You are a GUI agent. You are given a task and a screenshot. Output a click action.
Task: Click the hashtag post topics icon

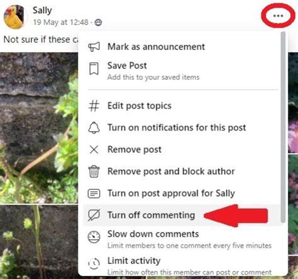pyautogui.click(x=94, y=106)
